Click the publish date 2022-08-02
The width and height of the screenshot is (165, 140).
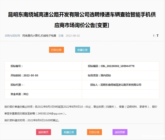pos(73,36)
